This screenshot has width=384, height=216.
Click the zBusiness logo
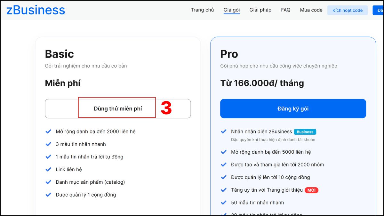pyautogui.click(x=35, y=10)
